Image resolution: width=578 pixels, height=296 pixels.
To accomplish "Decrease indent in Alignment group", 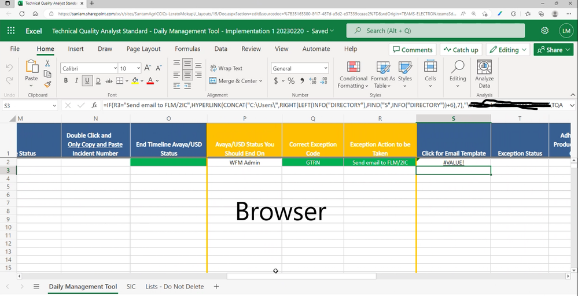I will tap(176, 86).
